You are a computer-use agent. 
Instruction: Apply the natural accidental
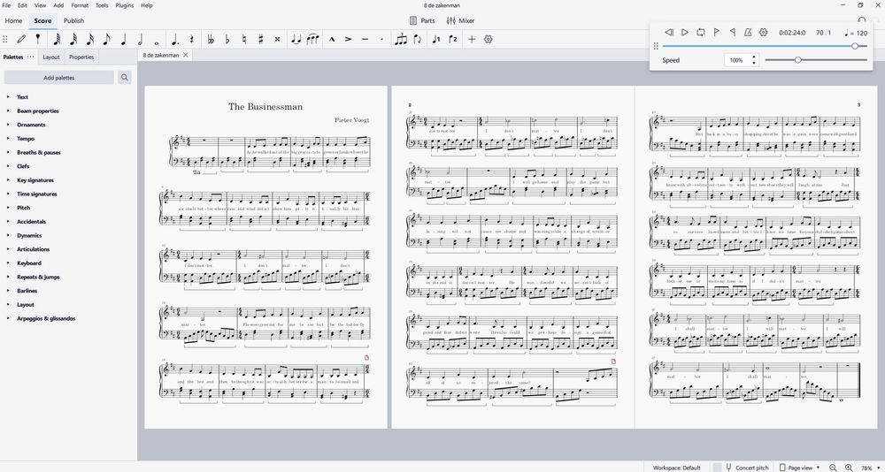pyautogui.click(x=244, y=40)
